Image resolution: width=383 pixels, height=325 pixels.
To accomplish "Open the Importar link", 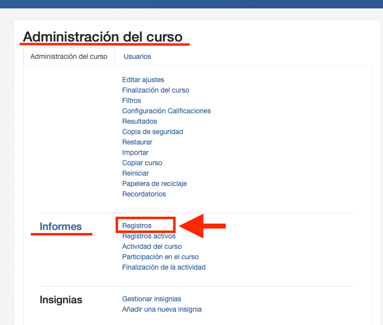I will point(135,152).
